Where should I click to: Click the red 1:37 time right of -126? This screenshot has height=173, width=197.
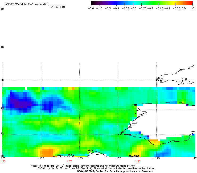[x=138, y=162]
